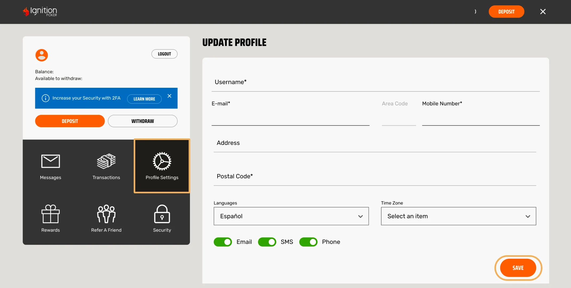Click the info icon in 2FA banner
The width and height of the screenshot is (571, 288).
(x=45, y=98)
